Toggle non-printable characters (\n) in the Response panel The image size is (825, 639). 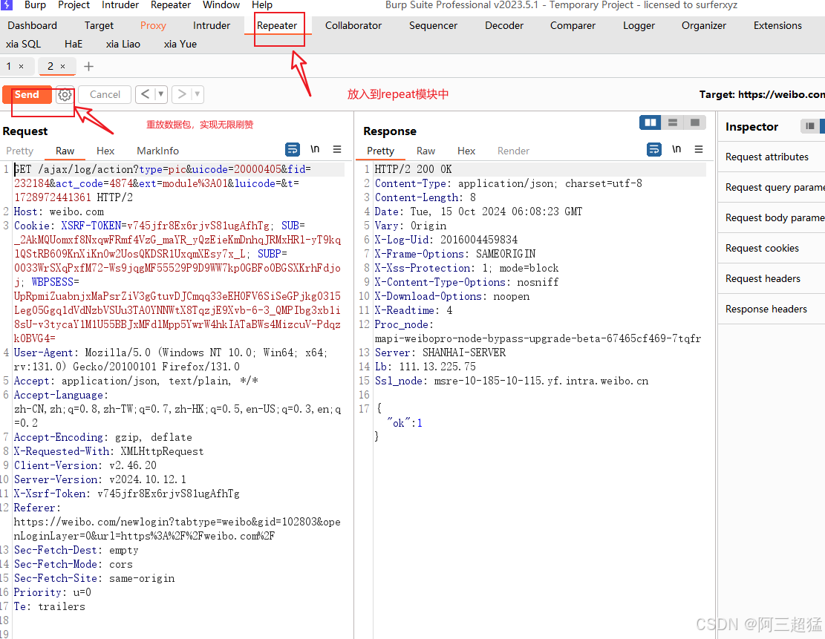click(x=676, y=149)
